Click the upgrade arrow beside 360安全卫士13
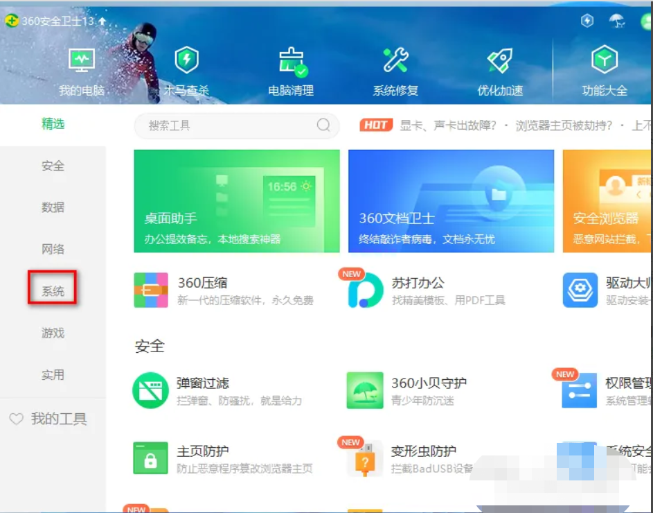 102,20
